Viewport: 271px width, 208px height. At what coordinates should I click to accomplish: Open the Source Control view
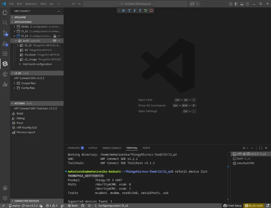(5, 33)
